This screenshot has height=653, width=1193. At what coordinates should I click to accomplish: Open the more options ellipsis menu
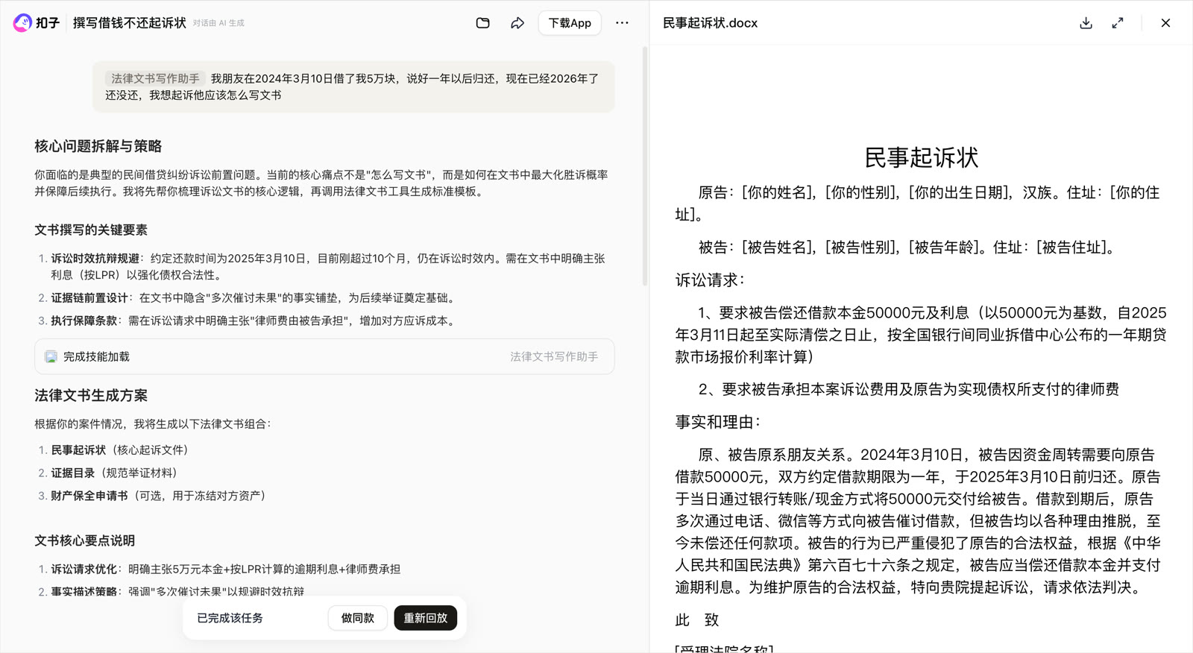coord(622,23)
